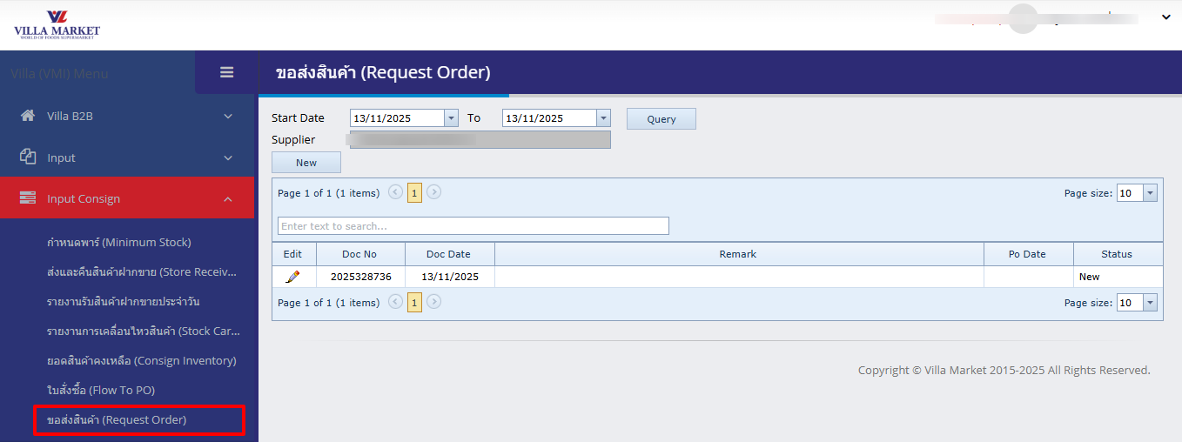The image size is (1182, 442).
Task: Go to previous page in bottom pager
Action: click(396, 302)
